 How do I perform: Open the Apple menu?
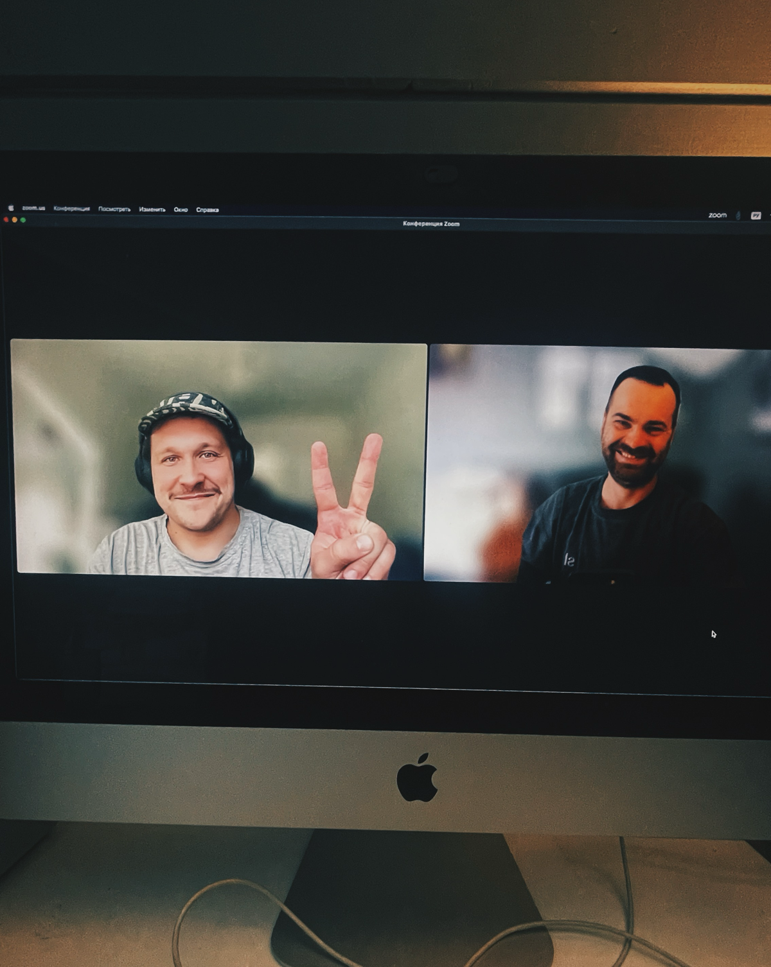point(10,208)
